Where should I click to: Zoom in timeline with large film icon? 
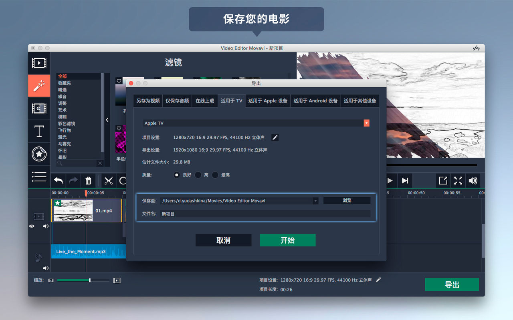[x=117, y=280]
